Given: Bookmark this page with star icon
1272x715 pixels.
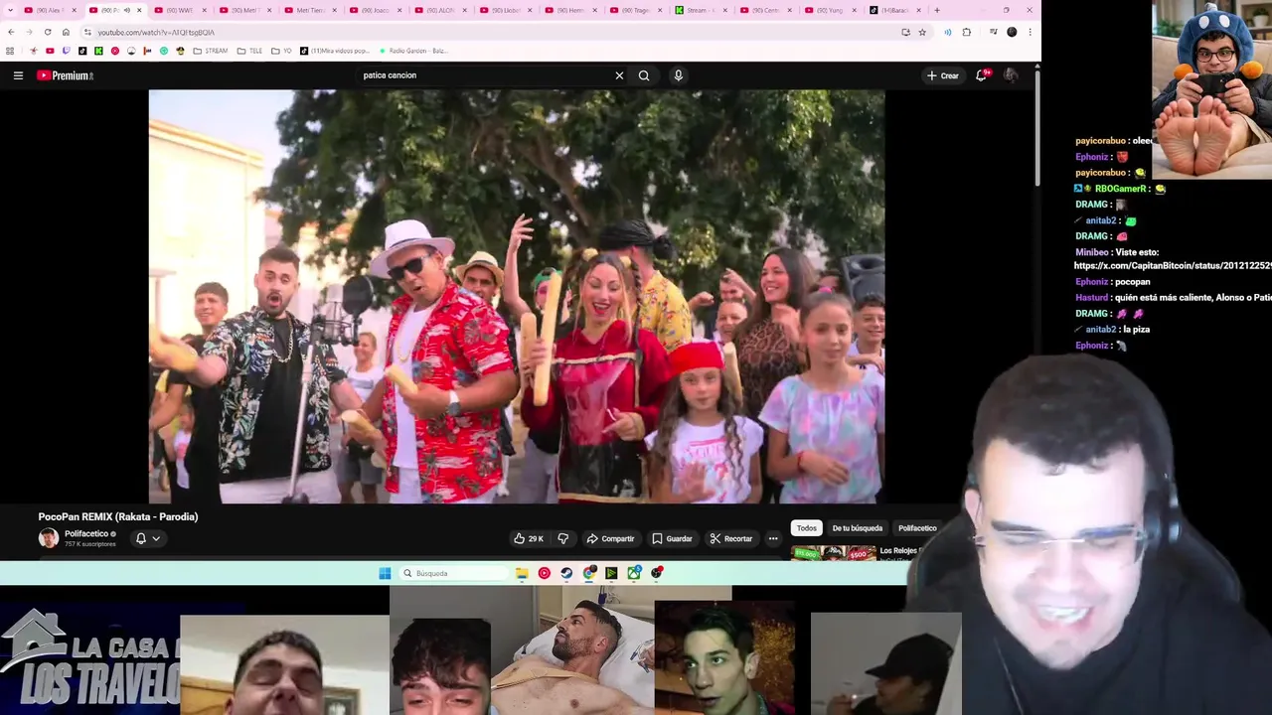Looking at the screenshot, I should coord(922,32).
